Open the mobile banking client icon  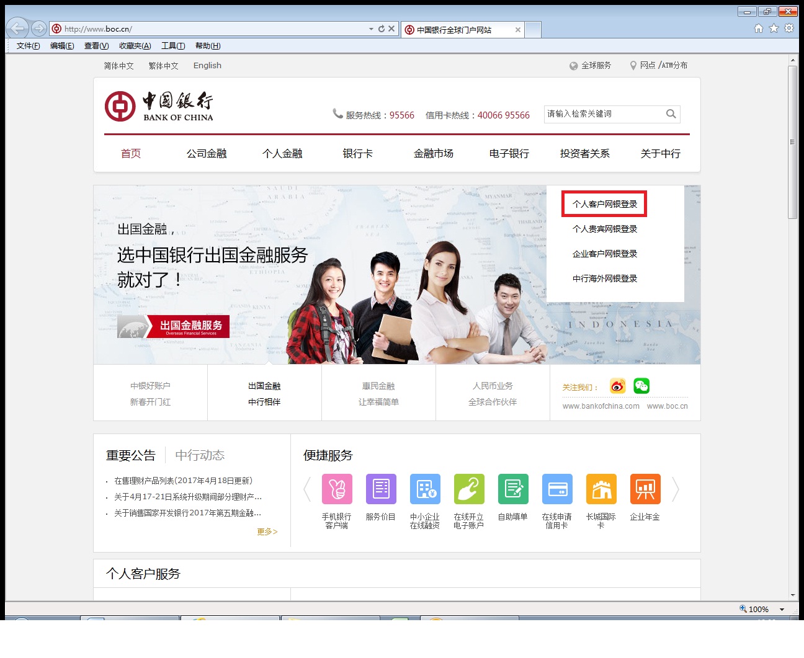coord(337,489)
